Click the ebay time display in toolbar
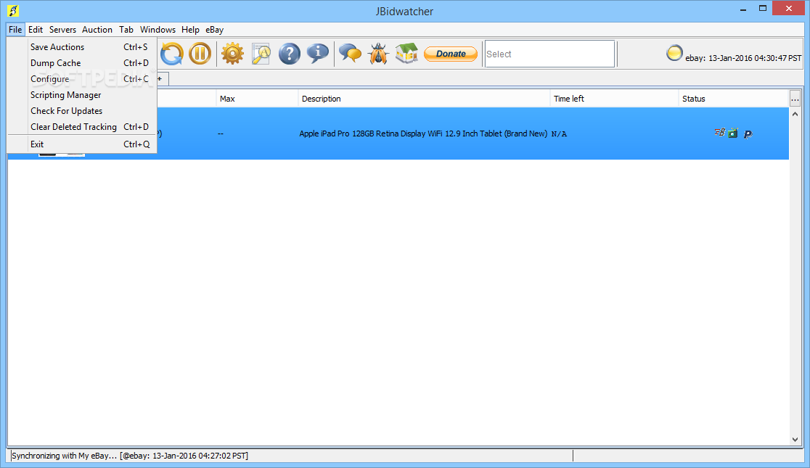The image size is (810, 468). pyautogui.click(x=743, y=58)
